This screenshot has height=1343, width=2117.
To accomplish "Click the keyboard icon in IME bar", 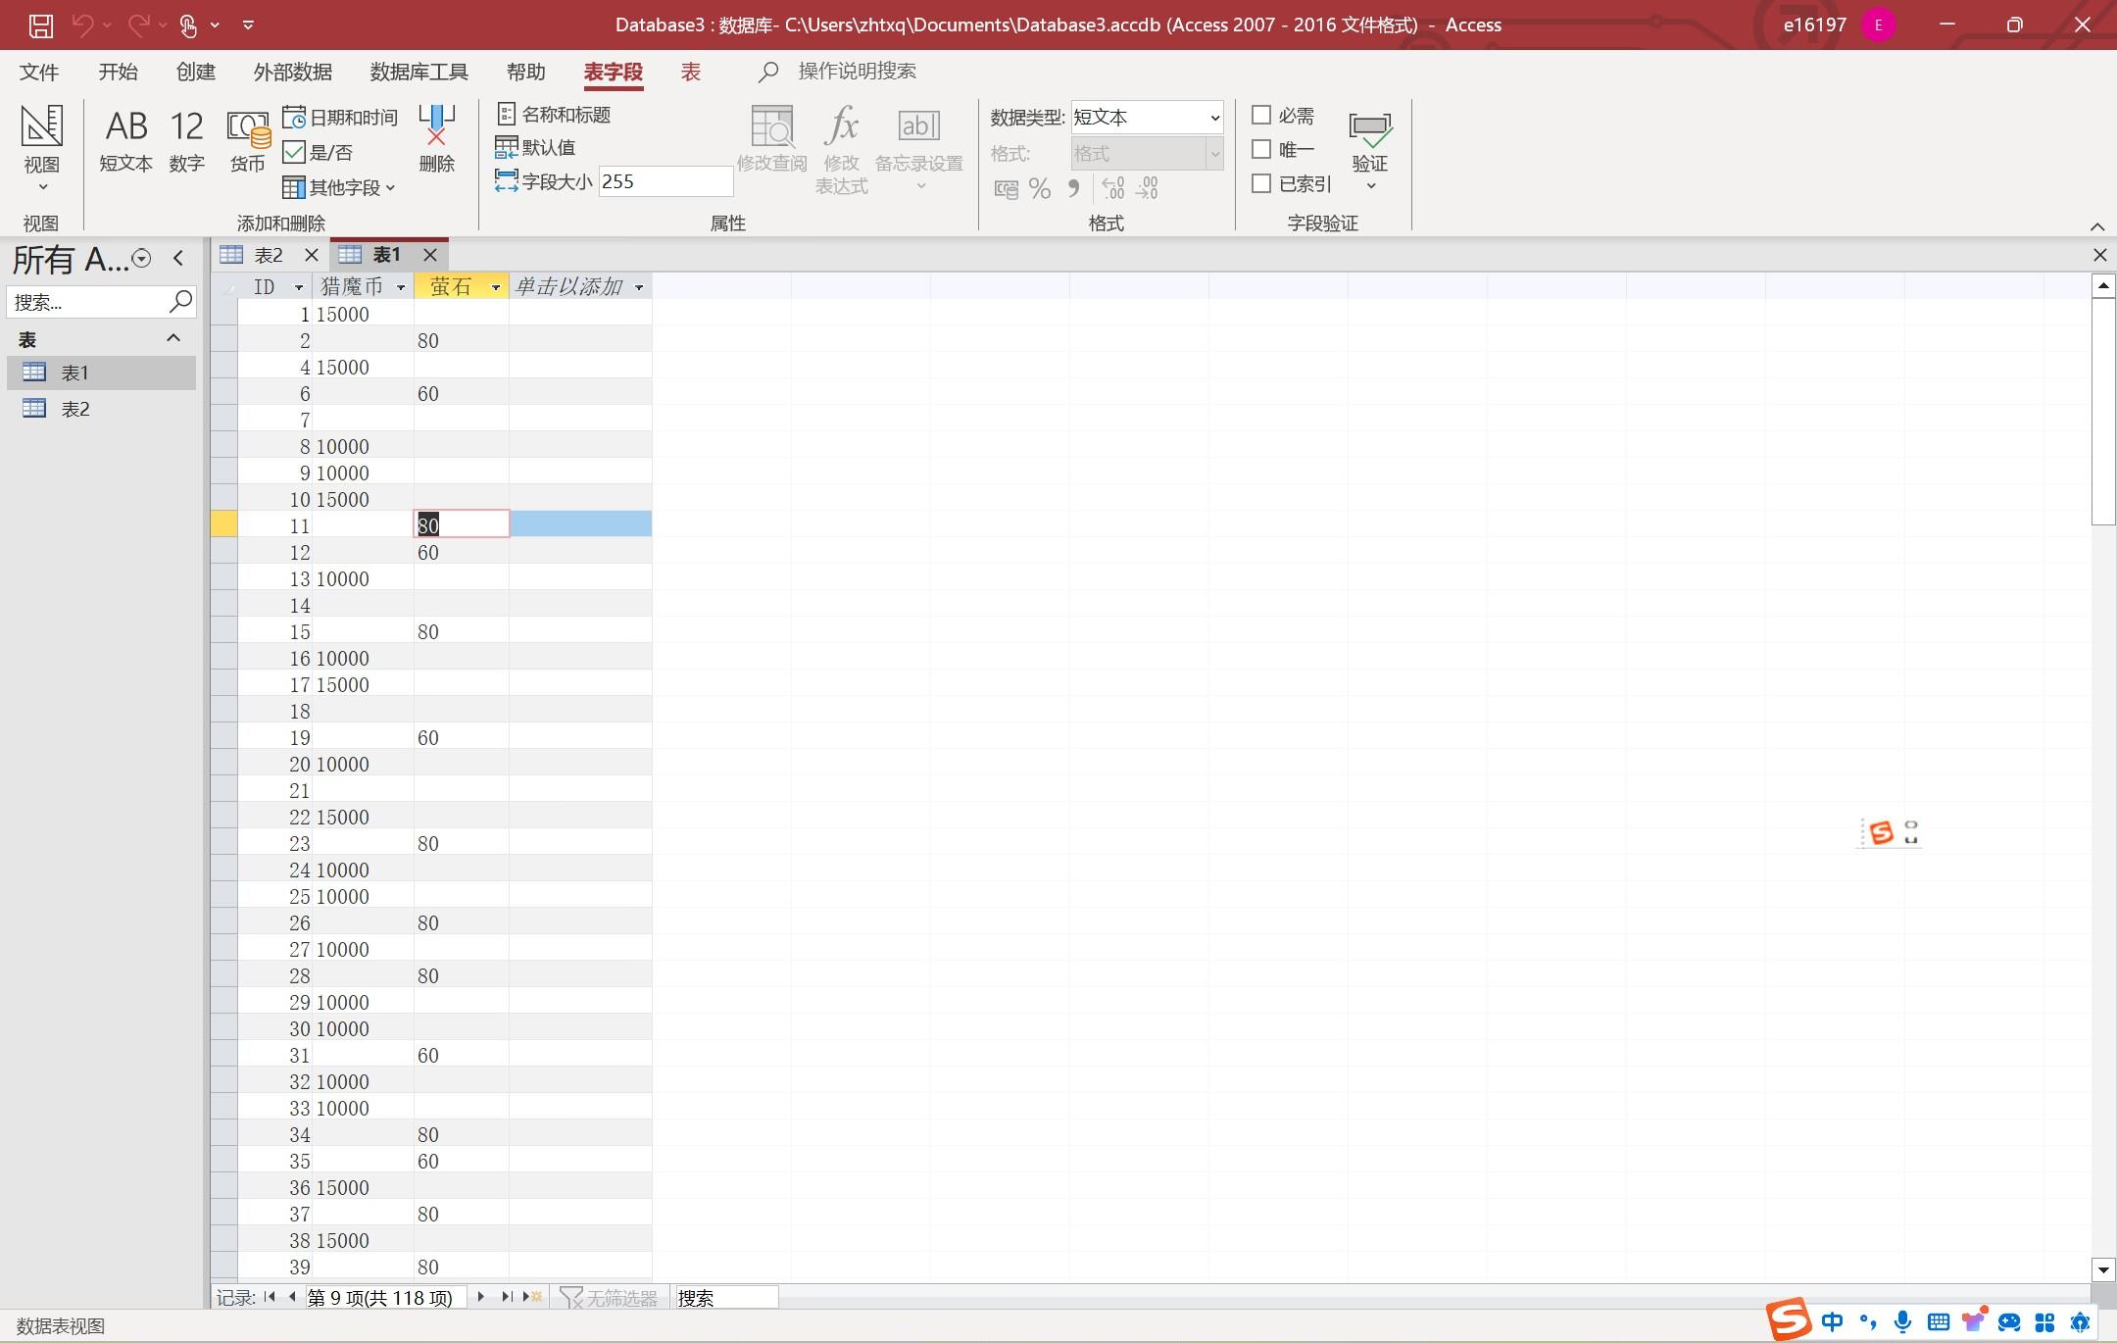I will 1938,1321.
